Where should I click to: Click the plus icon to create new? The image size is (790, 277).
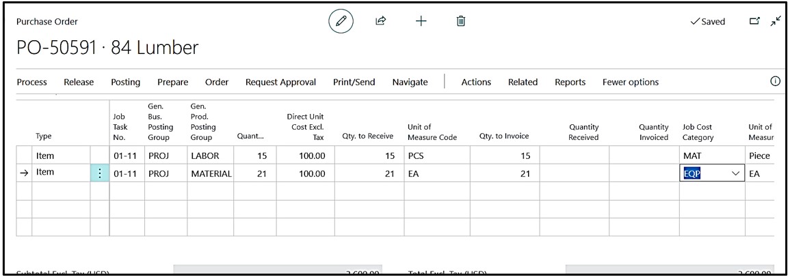tap(421, 22)
